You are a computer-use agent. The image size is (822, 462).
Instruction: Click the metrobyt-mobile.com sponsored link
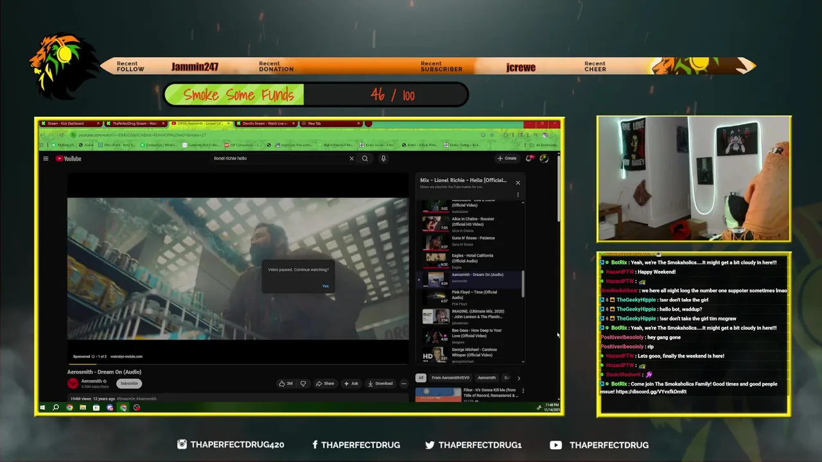[x=127, y=356]
